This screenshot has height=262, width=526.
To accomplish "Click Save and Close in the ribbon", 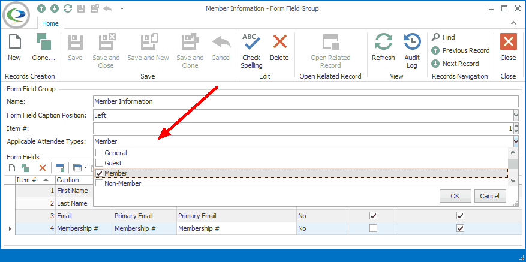I will coord(106,52).
